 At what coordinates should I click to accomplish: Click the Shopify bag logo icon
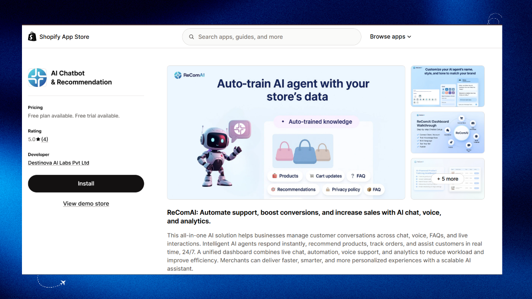(x=32, y=37)
